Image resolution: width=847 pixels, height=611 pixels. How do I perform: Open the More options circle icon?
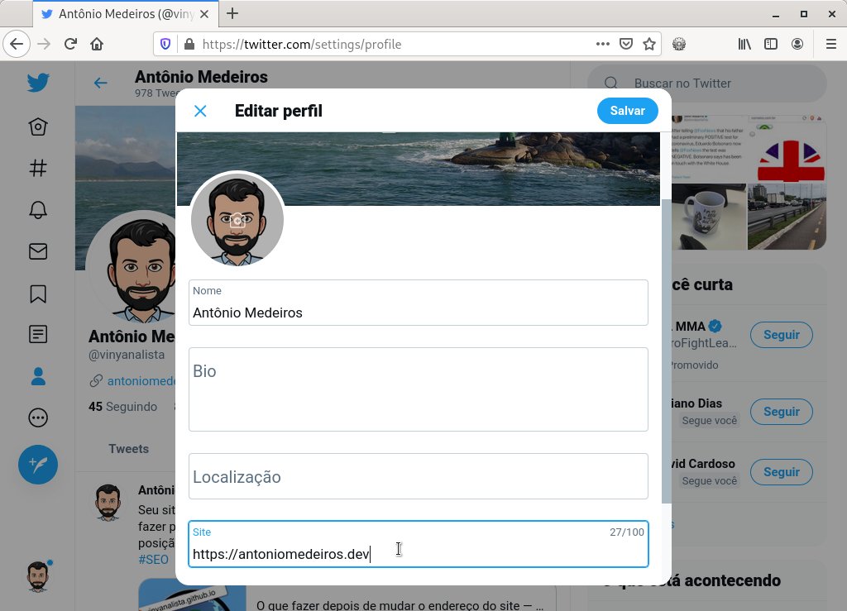tap(38, 418)
